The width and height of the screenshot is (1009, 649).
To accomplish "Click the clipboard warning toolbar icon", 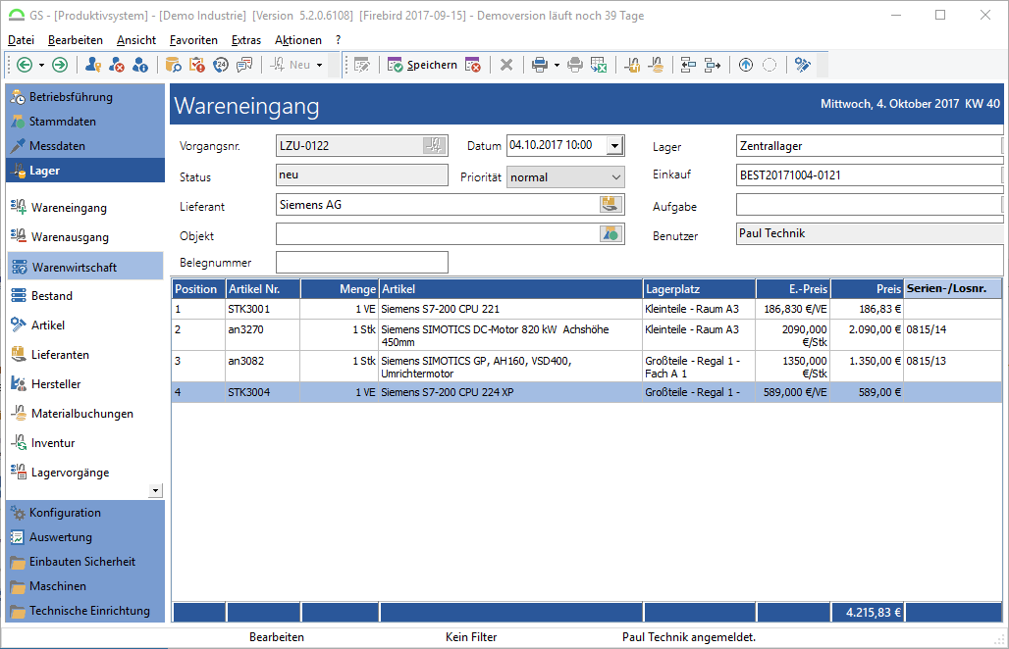I will (x=197, y=65).
